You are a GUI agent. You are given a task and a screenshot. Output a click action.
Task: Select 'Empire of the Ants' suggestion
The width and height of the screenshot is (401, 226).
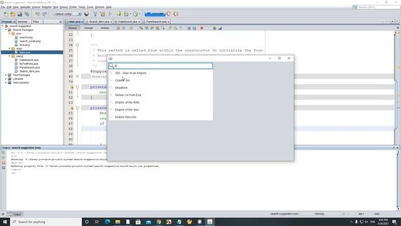click(x=160, y=102)
